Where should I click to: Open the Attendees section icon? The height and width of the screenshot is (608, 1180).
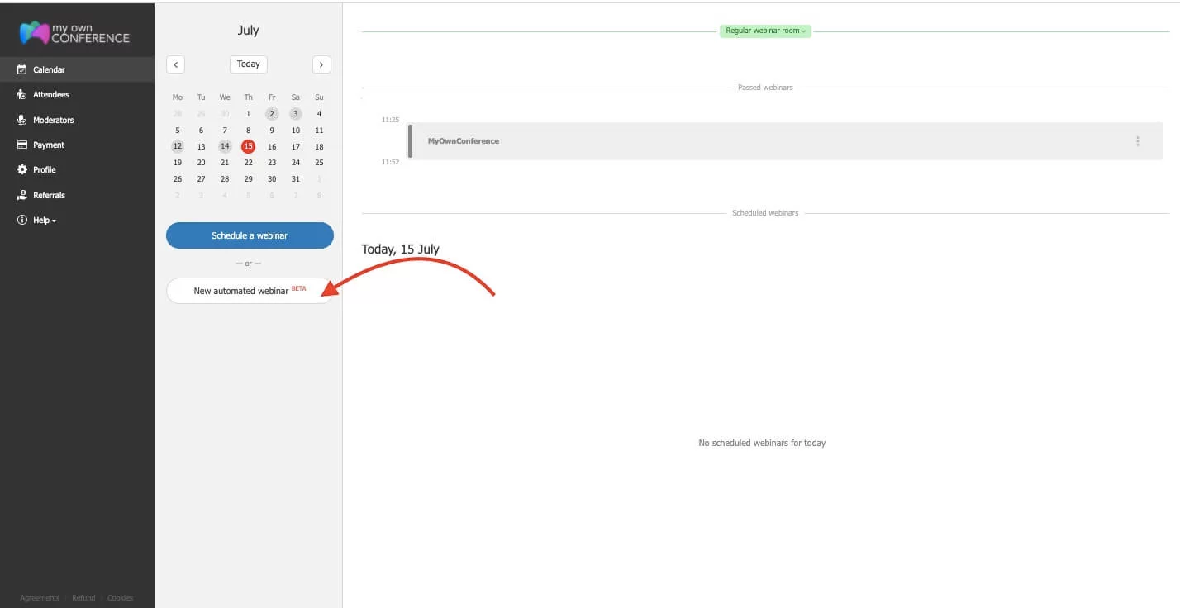21,94
